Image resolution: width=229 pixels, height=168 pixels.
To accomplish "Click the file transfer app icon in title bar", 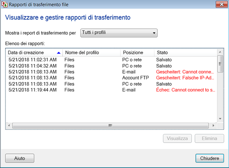I will [x=4, y=4].
